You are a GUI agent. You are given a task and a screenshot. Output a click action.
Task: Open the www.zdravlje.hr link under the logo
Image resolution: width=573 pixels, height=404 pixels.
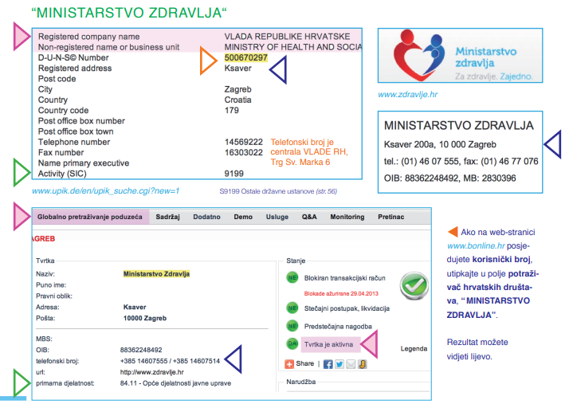(407, 95)
